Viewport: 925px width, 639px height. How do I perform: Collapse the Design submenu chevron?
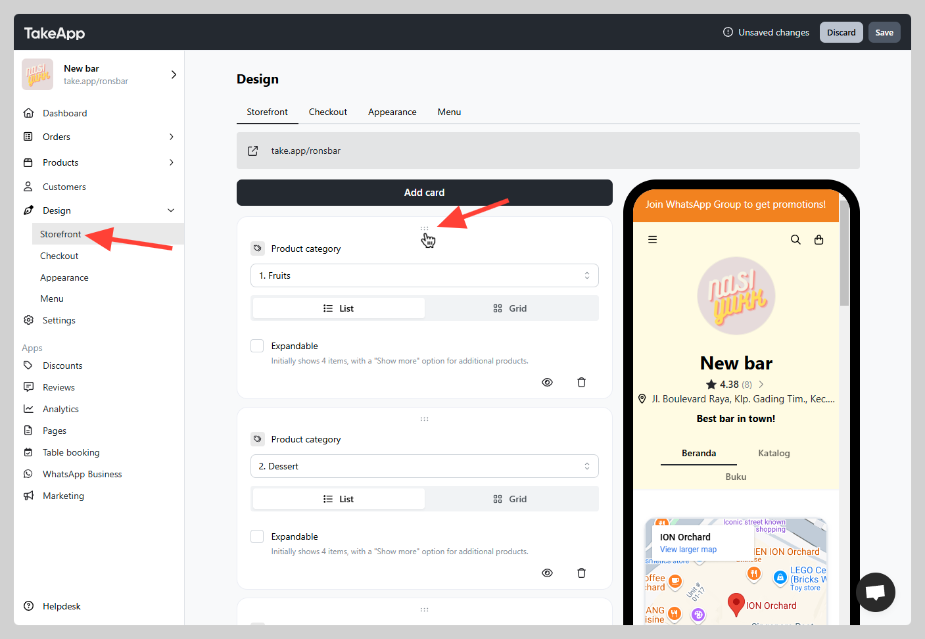(171, 210)
